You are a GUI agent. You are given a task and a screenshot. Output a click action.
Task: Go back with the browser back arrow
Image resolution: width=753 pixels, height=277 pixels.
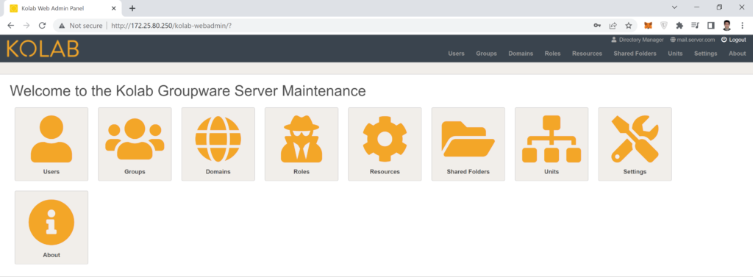(x=10, y=26)
